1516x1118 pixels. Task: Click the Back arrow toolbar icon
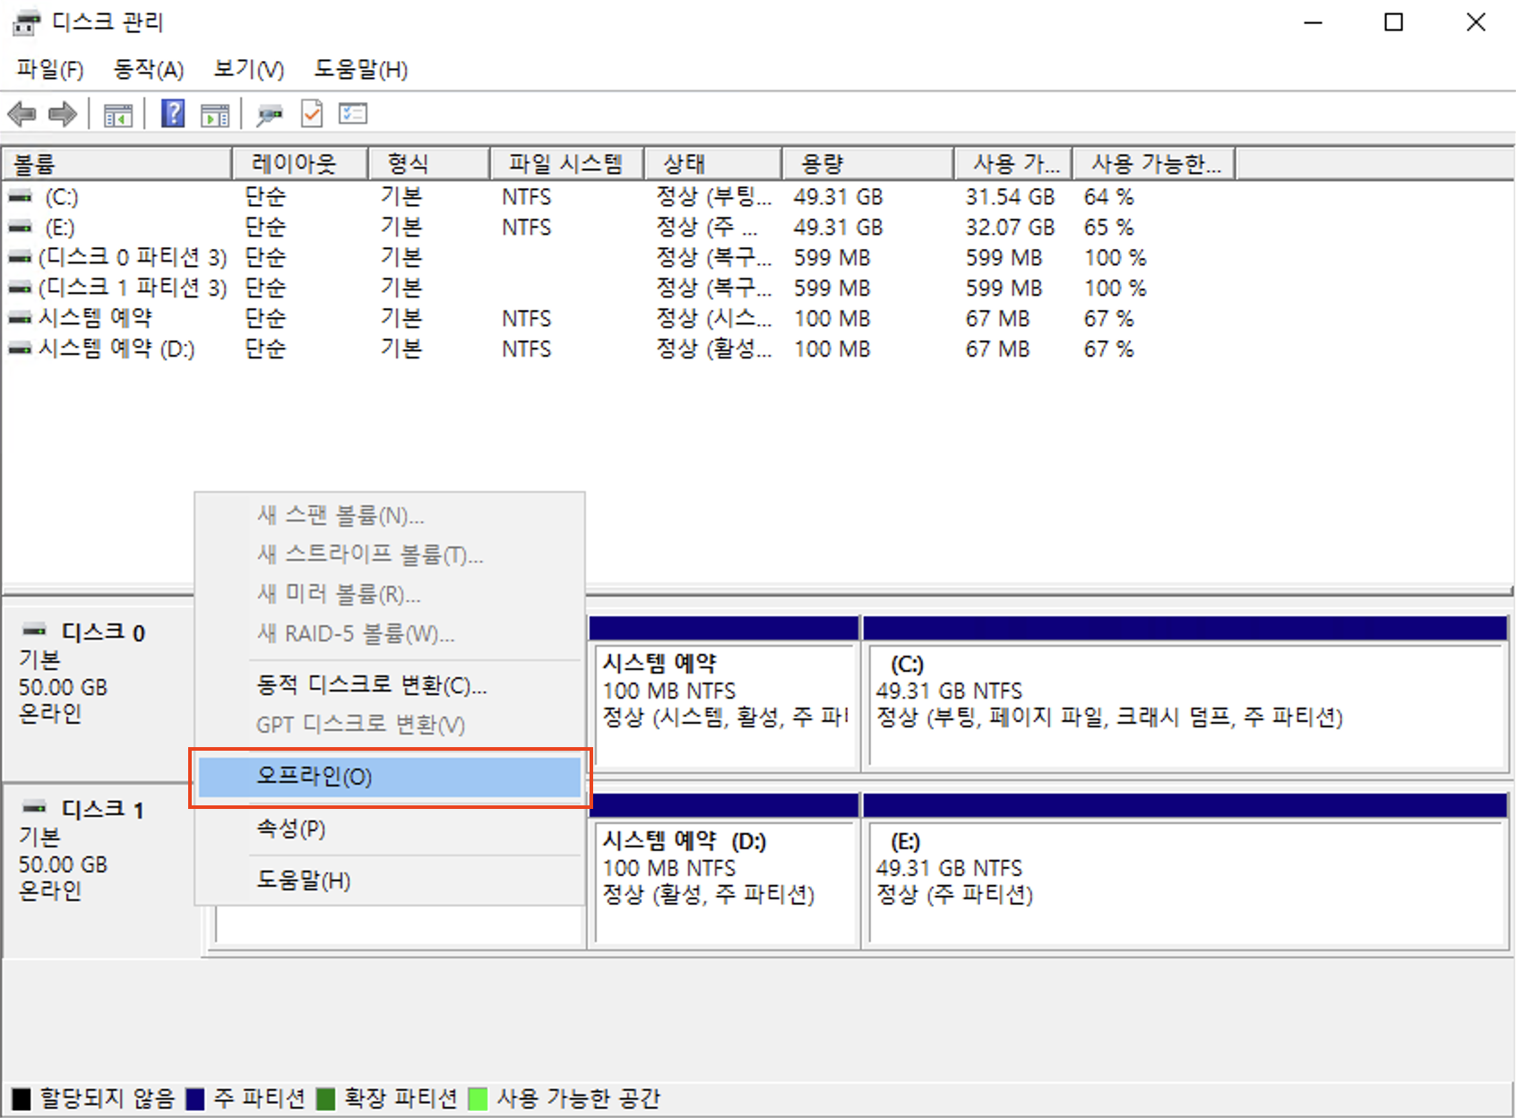point(22,114)
